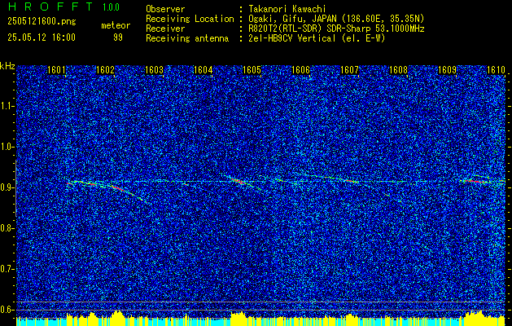Viewport: 512px width, 326px height.
Task: Click the kHz axis unit label
Action: tap(7, 66)
